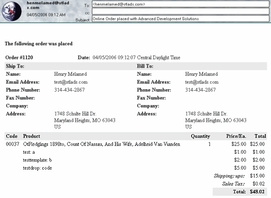
Task: Select Order #1120 text
Action: pos(19,57)
